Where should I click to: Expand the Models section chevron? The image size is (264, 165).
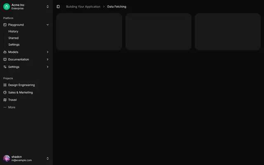click(48, 52)
